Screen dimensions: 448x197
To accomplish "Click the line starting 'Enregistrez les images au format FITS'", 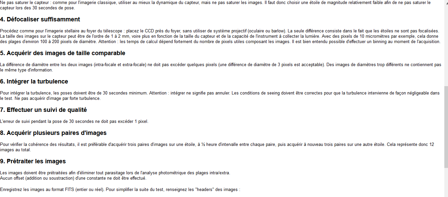I will (x=120, y=190).
